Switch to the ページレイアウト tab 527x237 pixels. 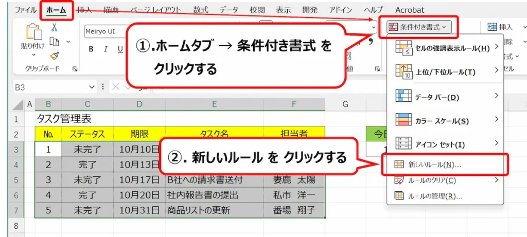click(155, 10)
